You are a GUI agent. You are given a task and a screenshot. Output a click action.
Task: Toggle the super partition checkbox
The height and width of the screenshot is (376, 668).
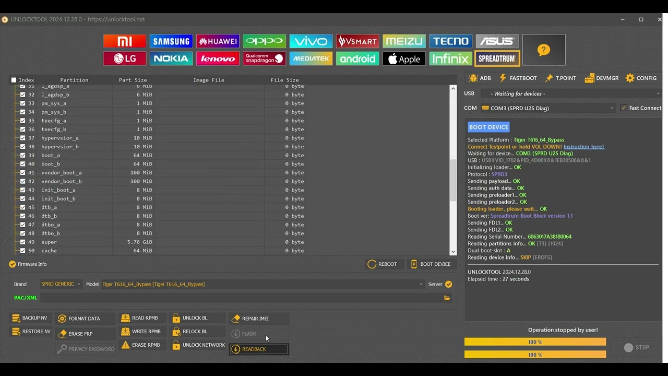point(23,242)
